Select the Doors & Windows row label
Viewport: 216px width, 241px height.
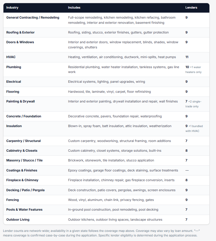point(20,42)
